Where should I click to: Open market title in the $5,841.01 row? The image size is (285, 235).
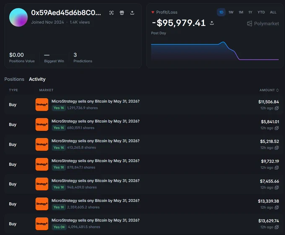point(96,121)
